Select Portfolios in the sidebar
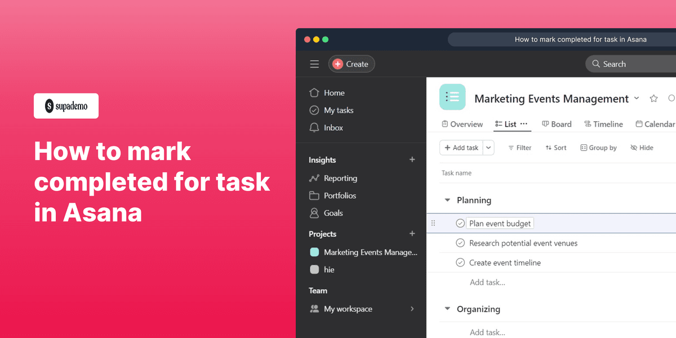Image resolution: width=676 pixels, height=338 pixels. [340, 195]
